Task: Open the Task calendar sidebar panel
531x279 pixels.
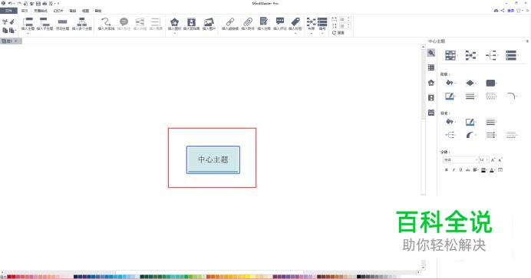Action: 431,112
